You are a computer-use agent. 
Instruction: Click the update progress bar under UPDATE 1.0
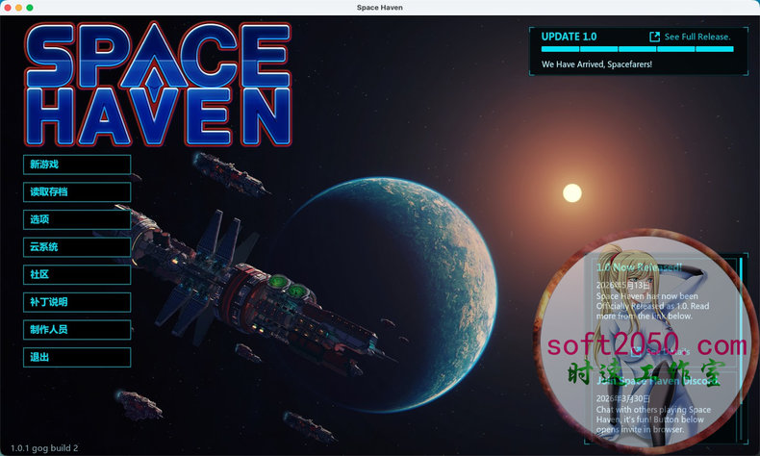click(x=638, y=49)
